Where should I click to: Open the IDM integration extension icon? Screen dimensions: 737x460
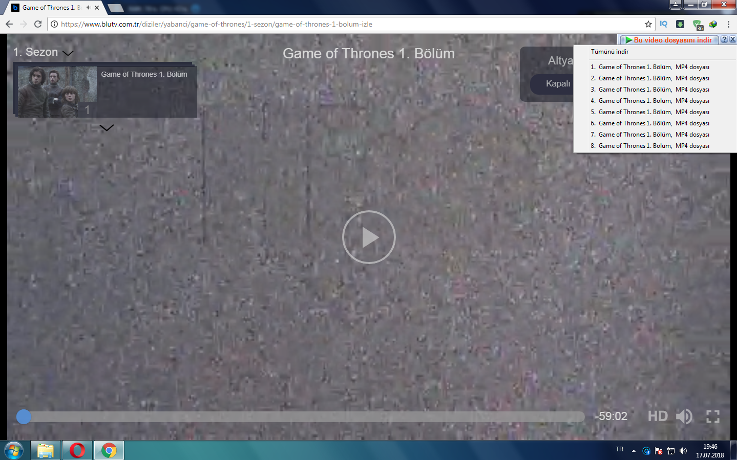pos(713,24)
